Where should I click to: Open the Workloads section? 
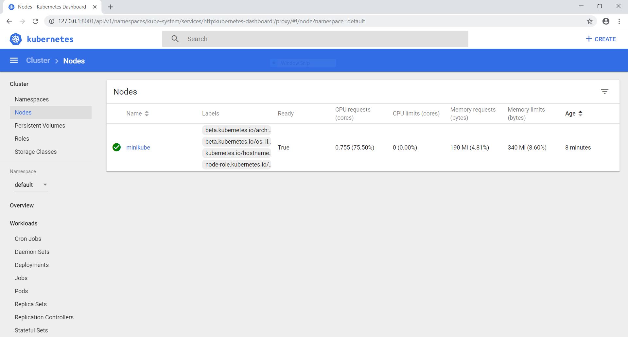pyautogui.click(x=24, y=223)
